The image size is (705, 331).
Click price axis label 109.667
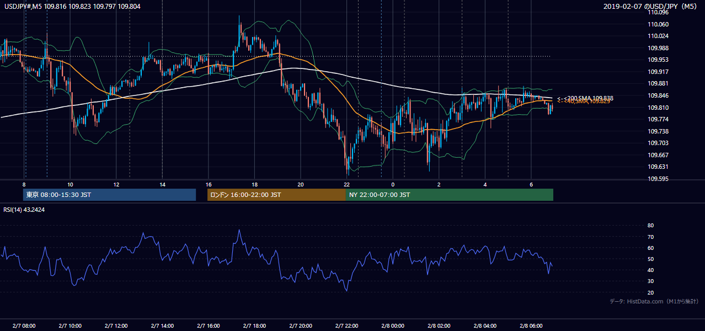[x=659, y=155]
